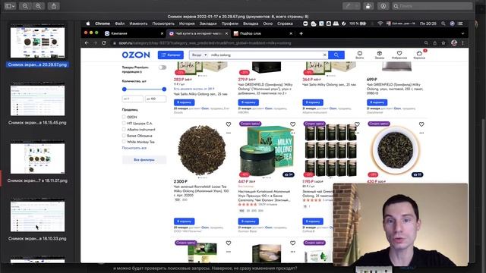
Task: Check the OZON seller checkbox
Action: click(x=124, y=117)
